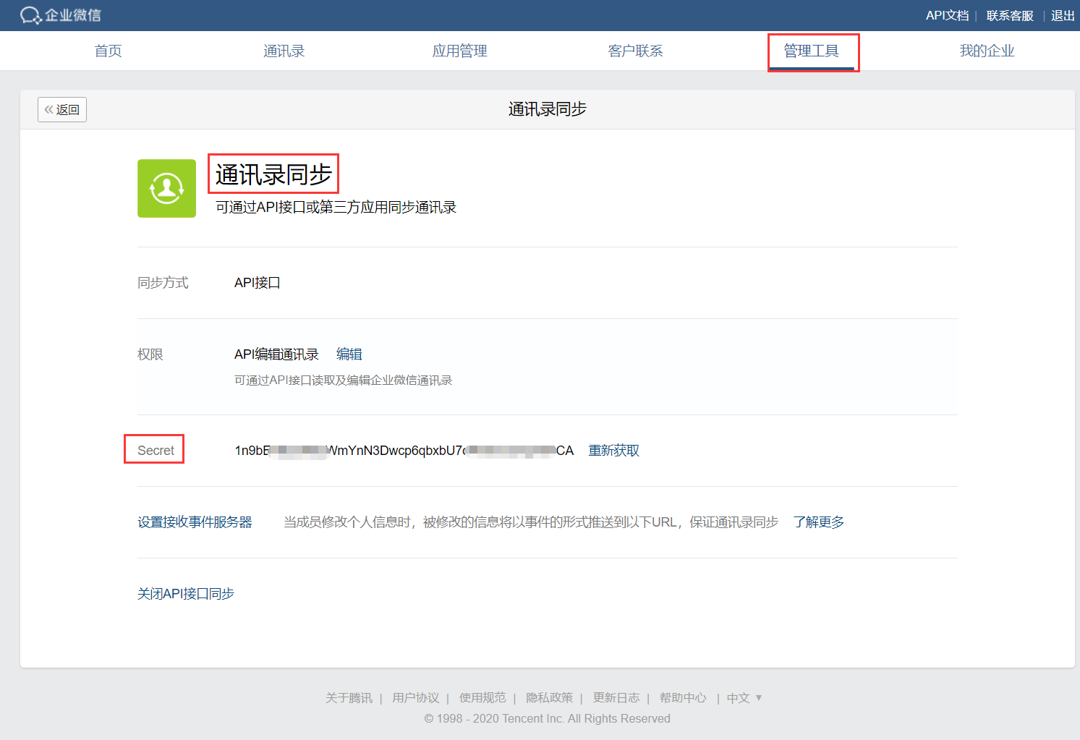This screenshot has width=1080, height=740.
Task: Switch to the 首页 tab
Action: click(107, 51)
